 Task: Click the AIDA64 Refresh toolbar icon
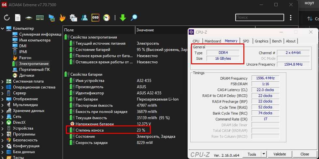point(7,18)
